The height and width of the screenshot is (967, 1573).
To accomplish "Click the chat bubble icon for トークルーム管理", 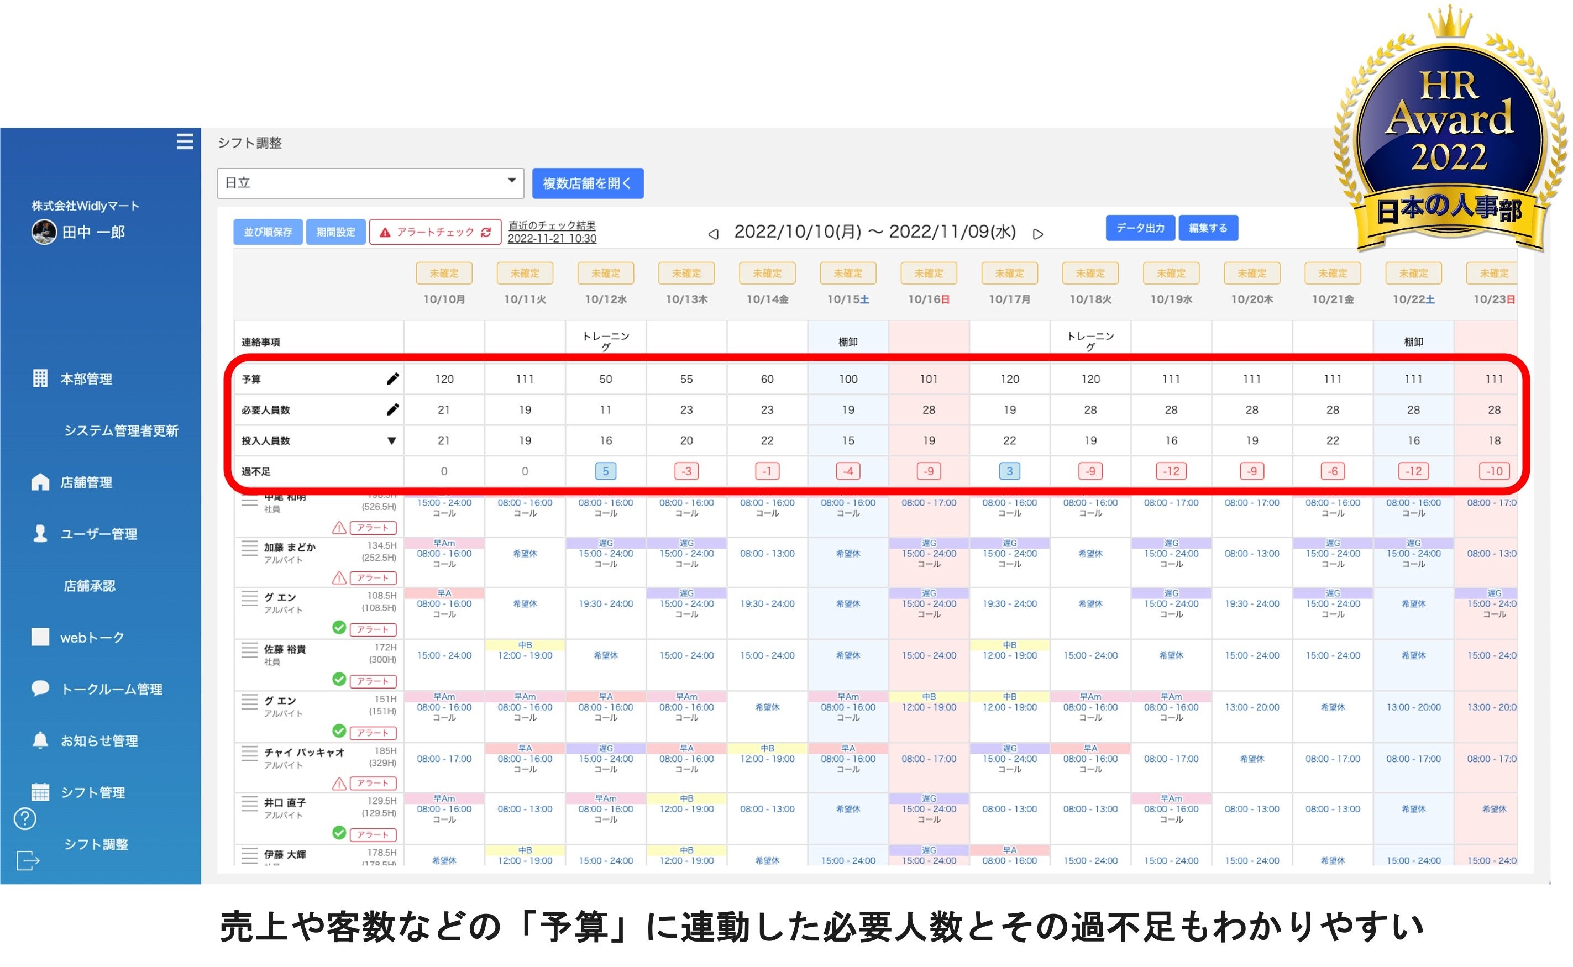I will (40, 688).
